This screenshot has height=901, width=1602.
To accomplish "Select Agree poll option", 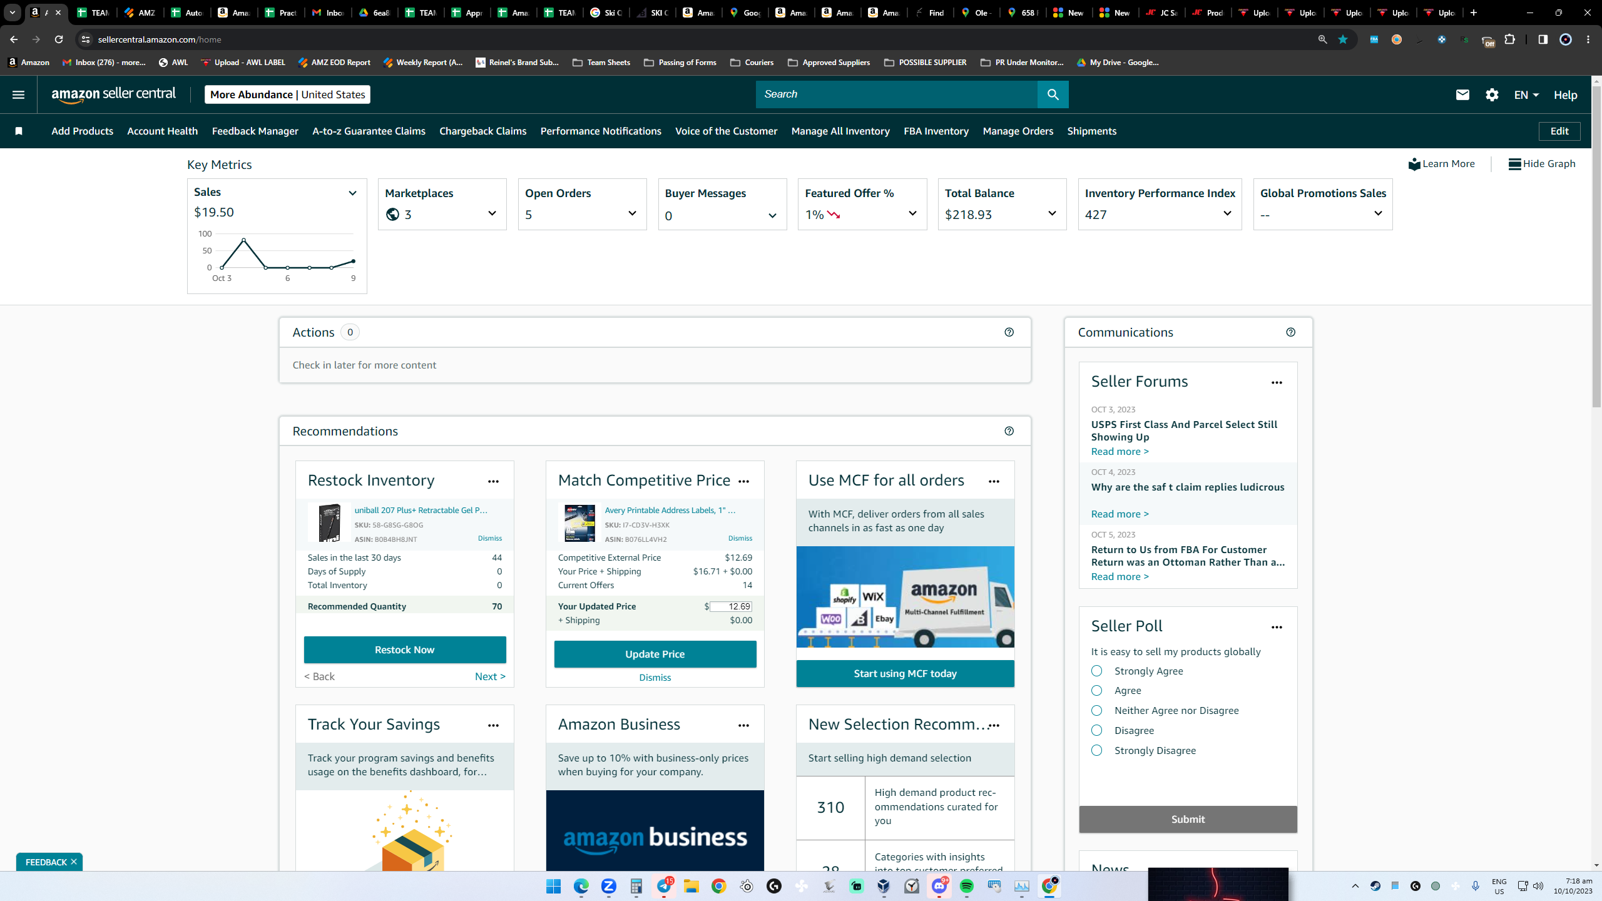I will click(x=1096, y=691).
